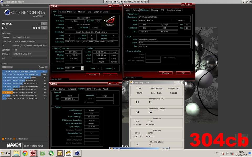Switch to Mainboard tab in top-left CPU-Z
The width and height of the screenshot is (252, 157).
72,12
